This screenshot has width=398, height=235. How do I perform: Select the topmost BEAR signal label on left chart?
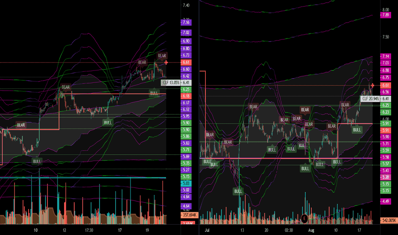coord(162,56)
